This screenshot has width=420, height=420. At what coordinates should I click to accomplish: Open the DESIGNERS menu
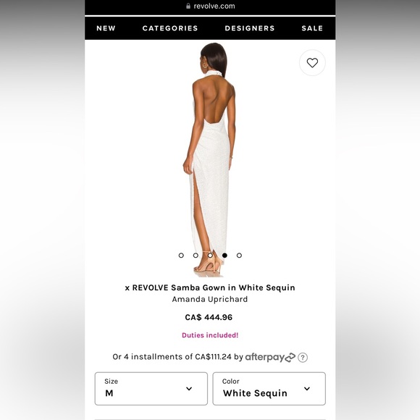tap(250, 28)
